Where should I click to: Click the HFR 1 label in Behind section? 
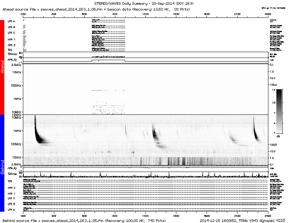pyautogui.click(x=11, y=193)
